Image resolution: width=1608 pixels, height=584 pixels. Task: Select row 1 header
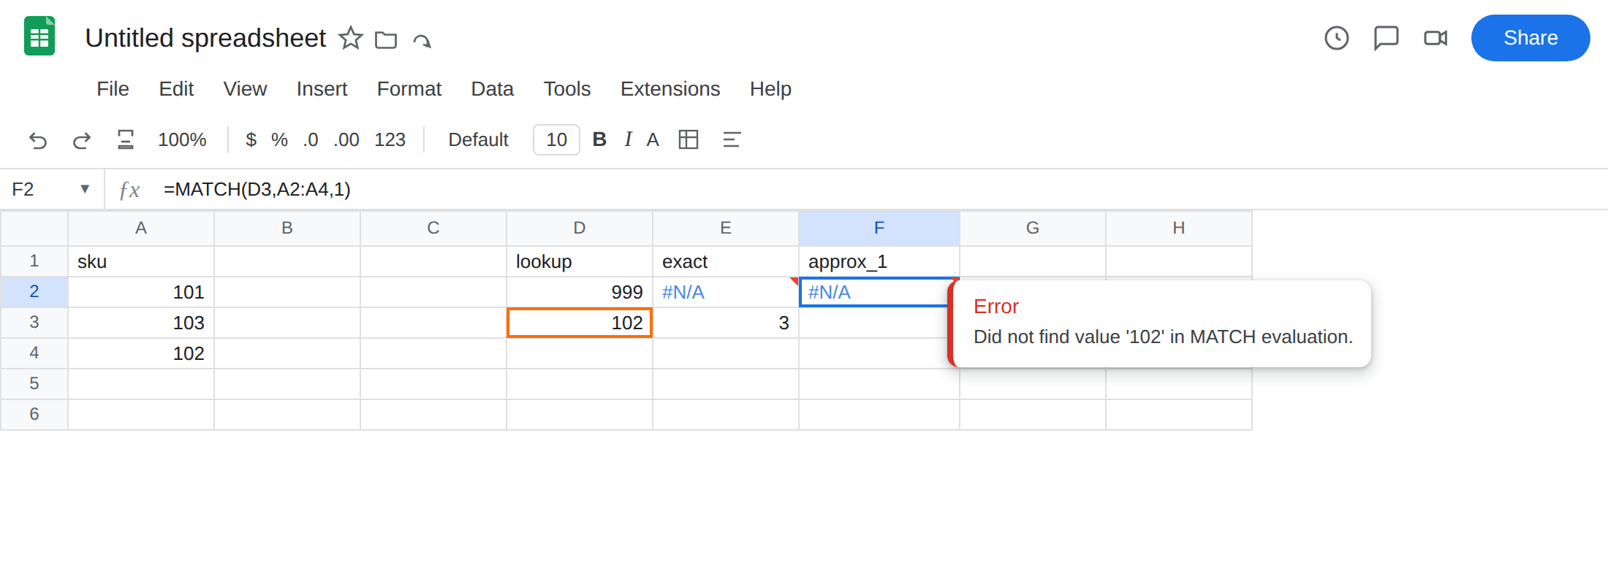[34, 261]
